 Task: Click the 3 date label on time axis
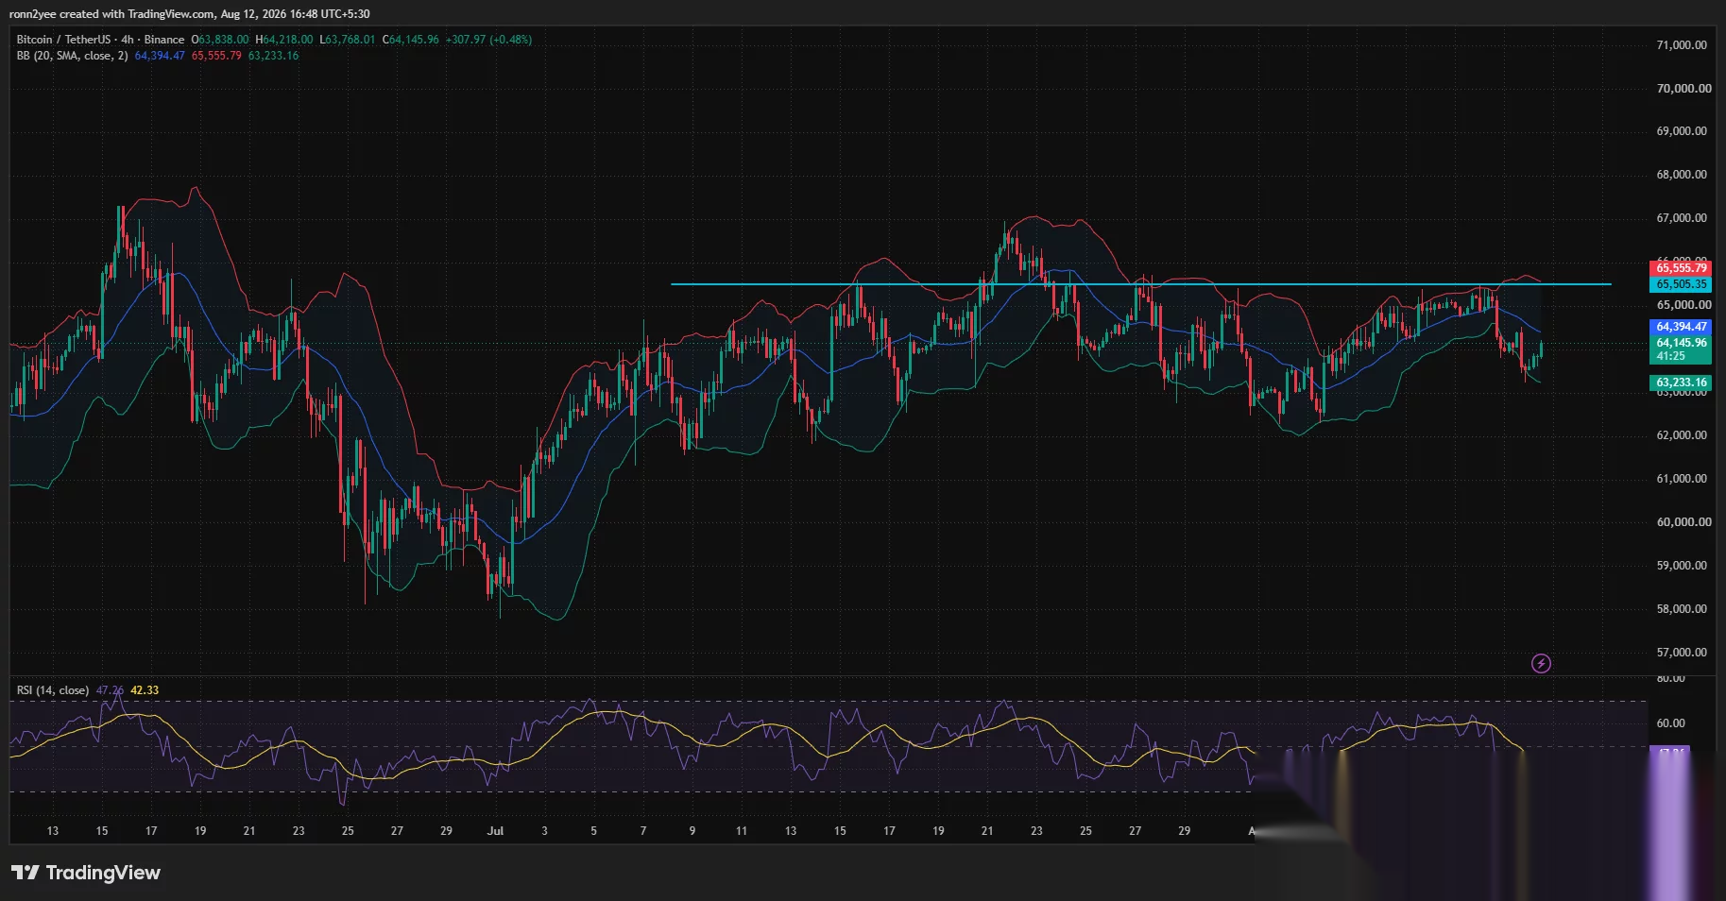544,831
